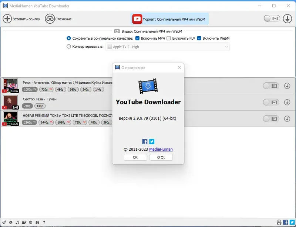The height and width of the screenshot is (227, 296).
Task: Expand the 2160p quality badge for ТОХ3 video
Action: (30, 123)
